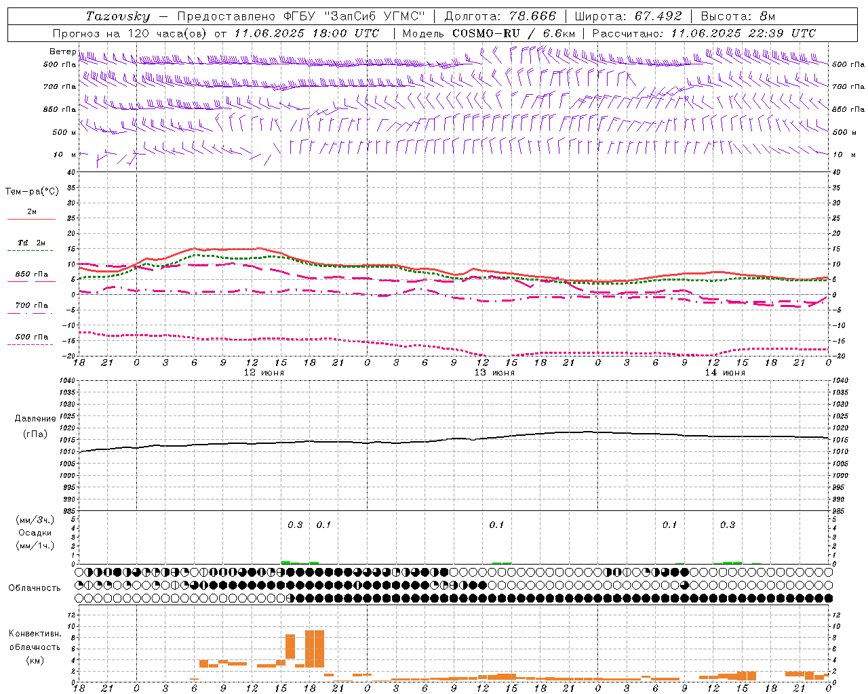Click the Тем-ра(°C) temperature axis title
The image size is (868, 694).
click(x=32, y=192)
